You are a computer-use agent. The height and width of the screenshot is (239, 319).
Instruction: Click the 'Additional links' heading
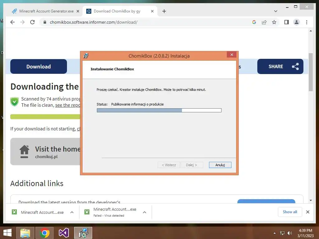point(37,183)
